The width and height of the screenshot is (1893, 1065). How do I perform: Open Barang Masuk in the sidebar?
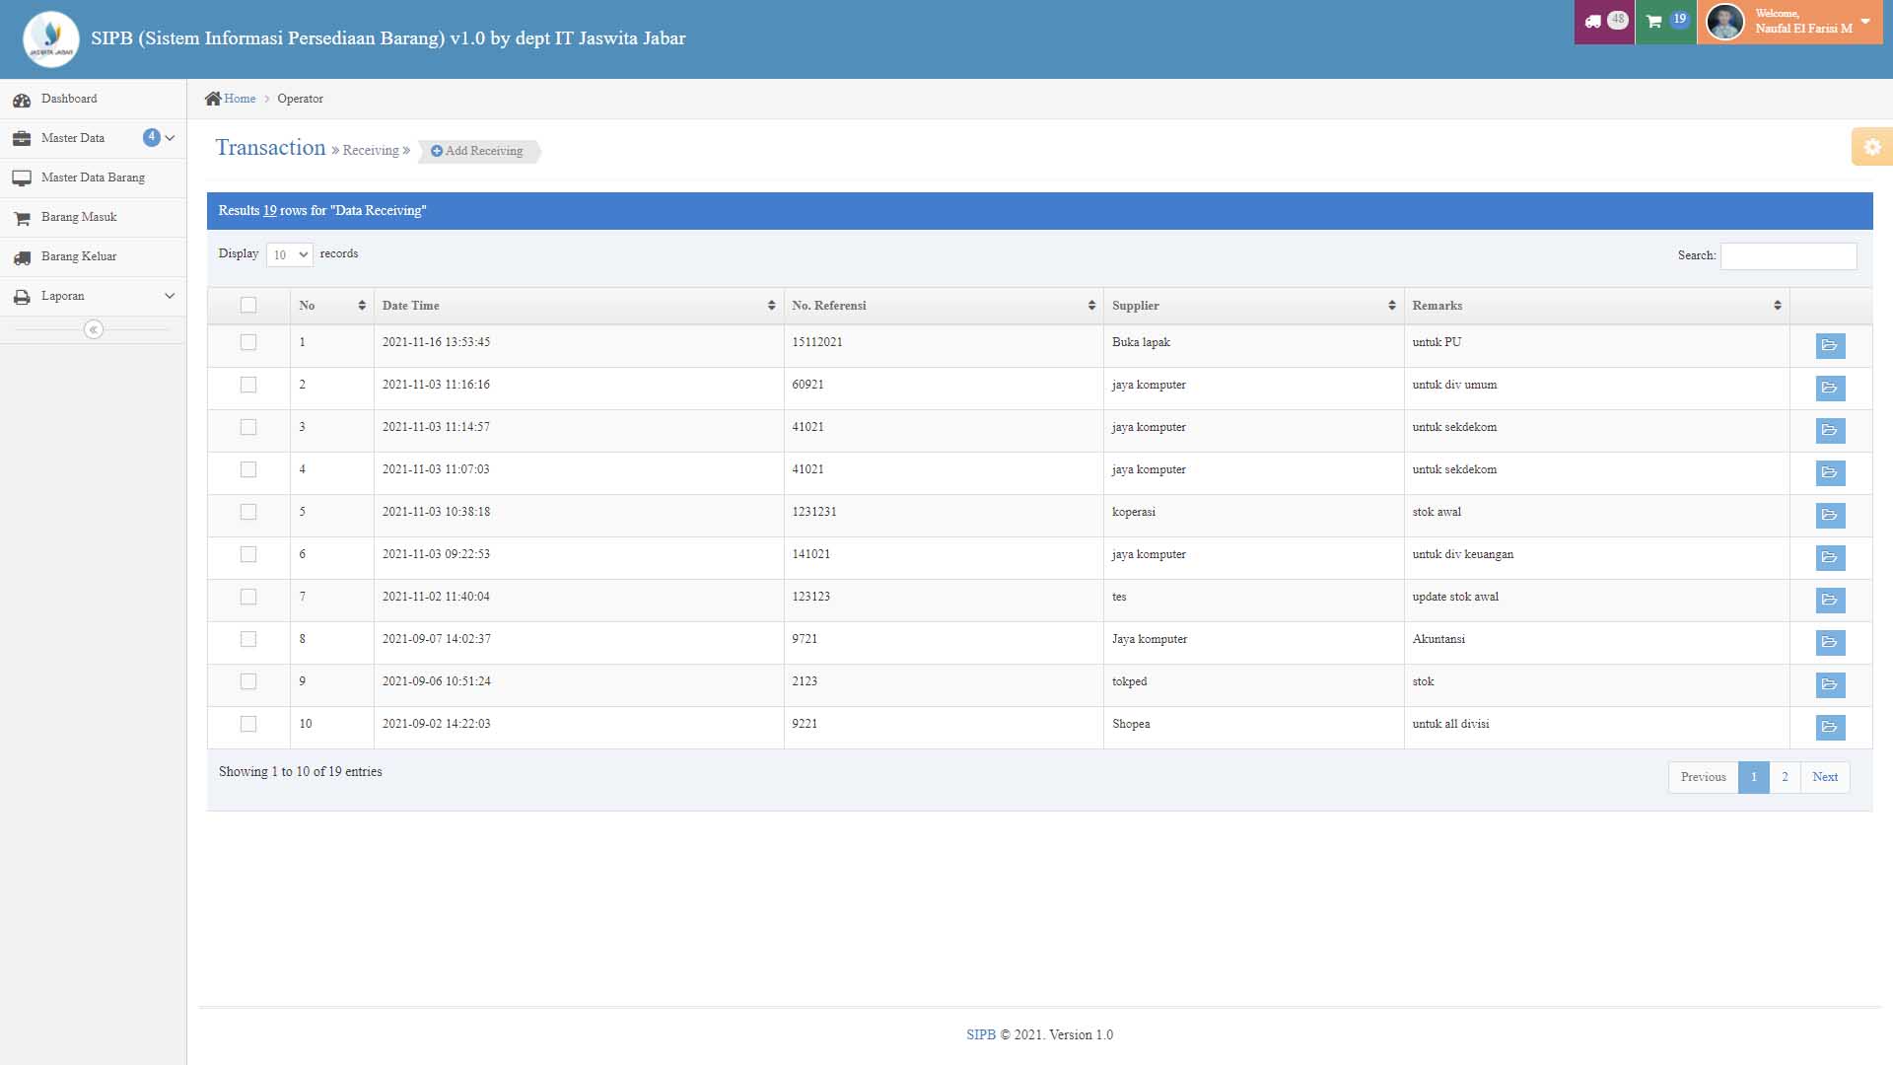pos(79,217)
